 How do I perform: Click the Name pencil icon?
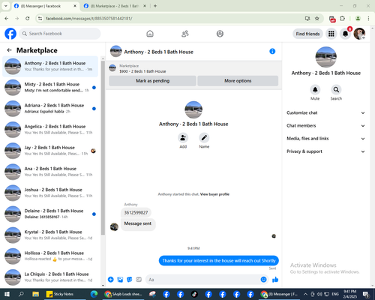coord(204,137)
